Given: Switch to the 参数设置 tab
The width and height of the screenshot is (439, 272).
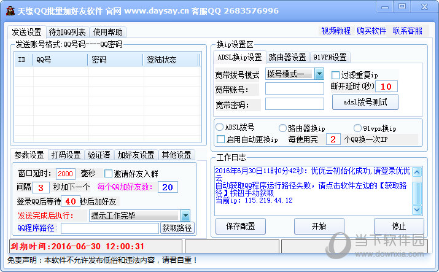Looking at the screenshot, I should pos(29,155).
